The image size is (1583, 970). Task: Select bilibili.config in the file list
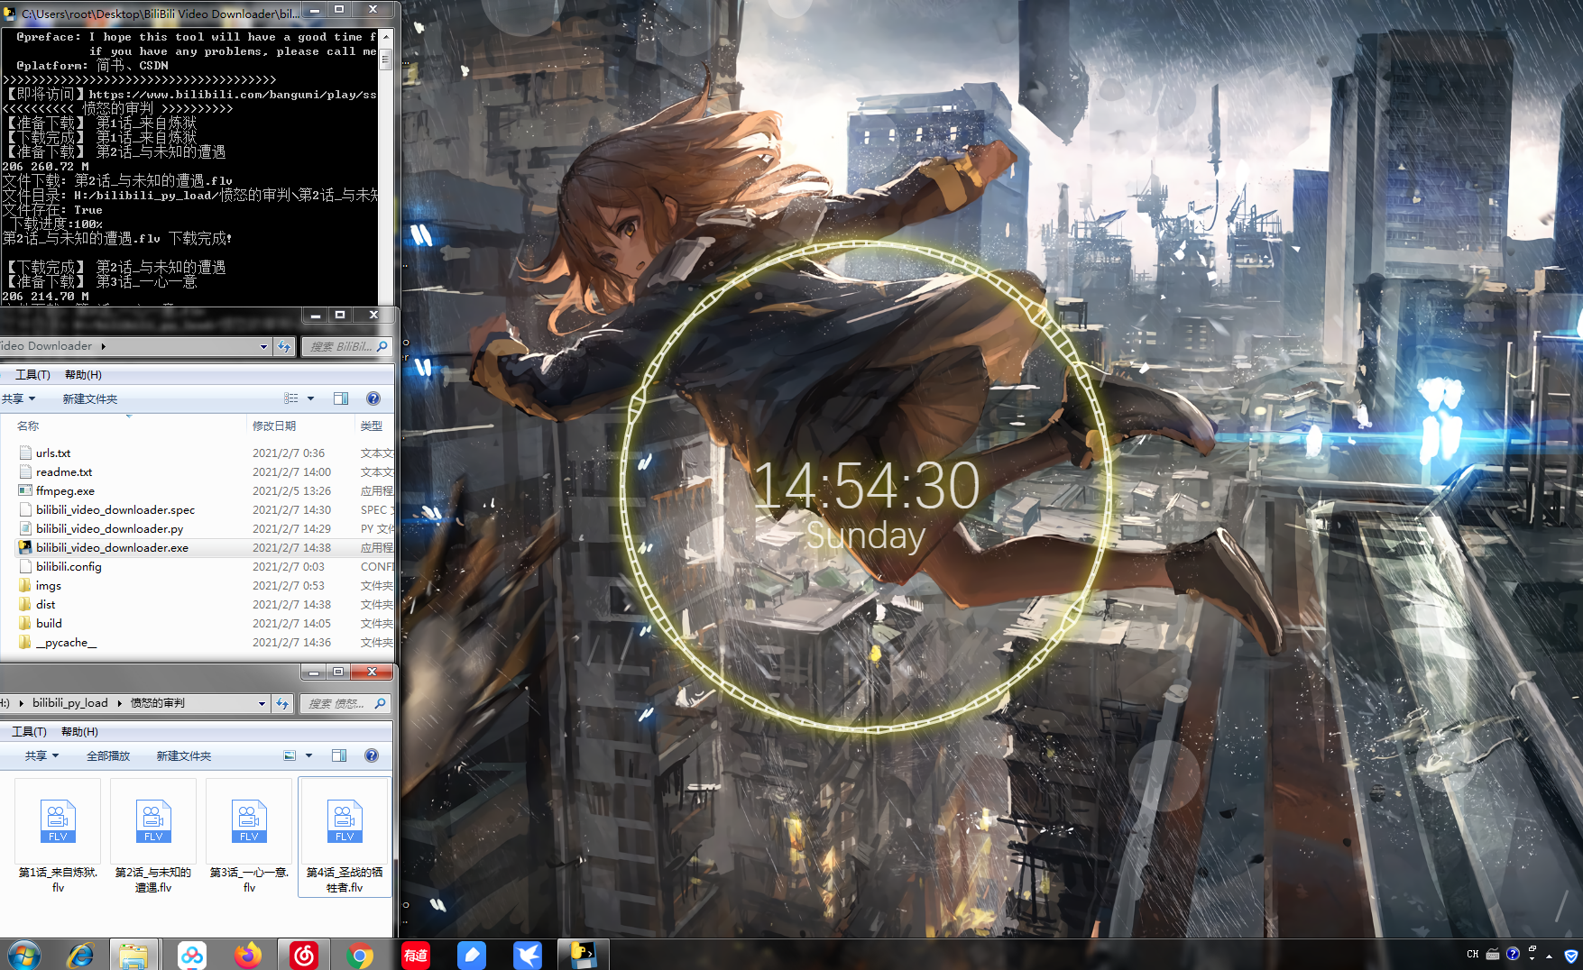click(69, 567)
